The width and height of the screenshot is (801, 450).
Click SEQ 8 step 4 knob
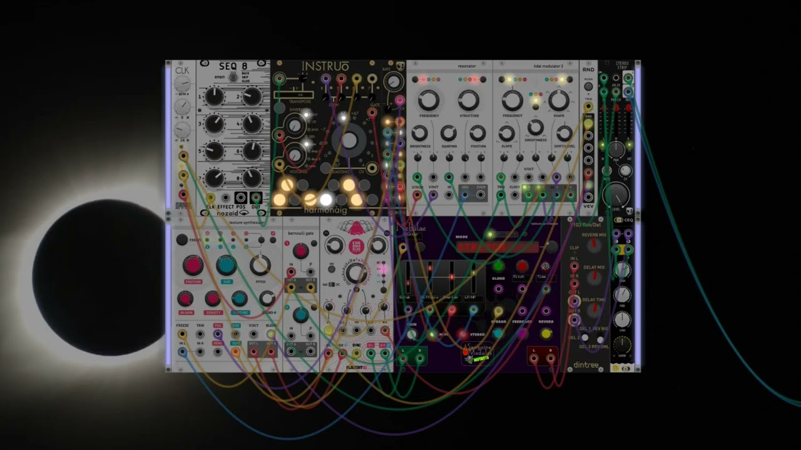[252, 124]
